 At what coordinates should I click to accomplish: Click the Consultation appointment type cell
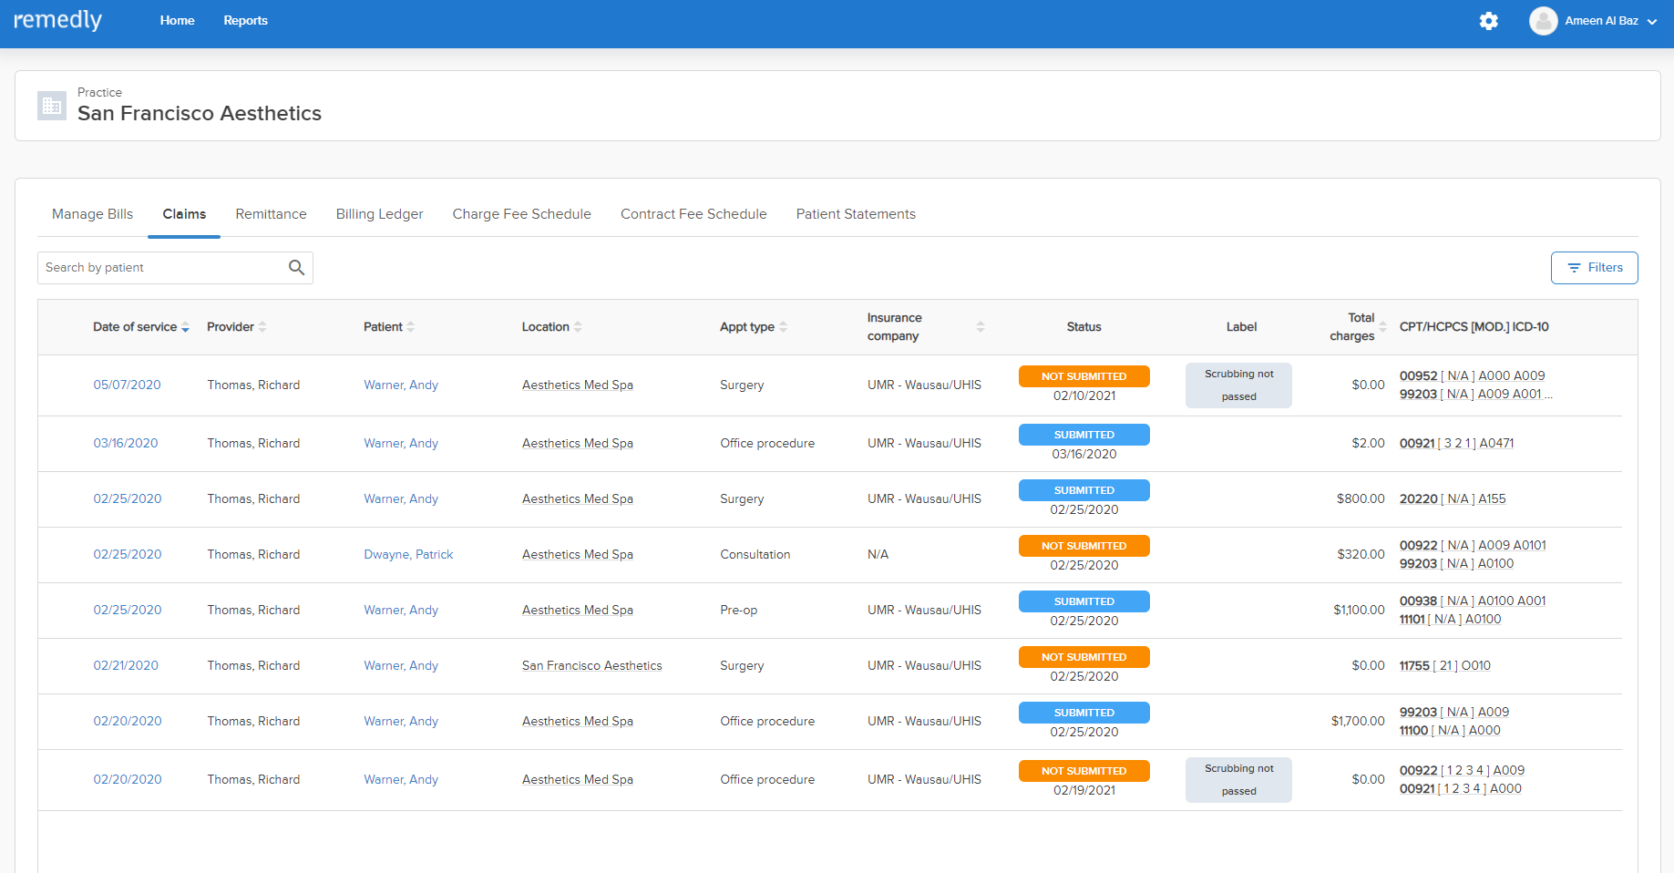(x=755, y=555)
